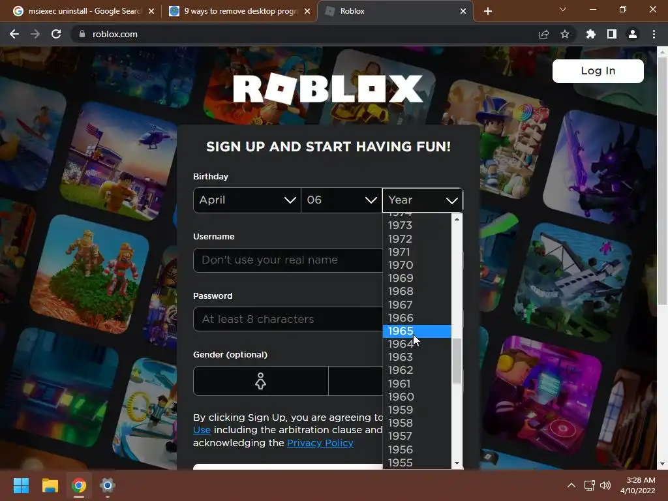668x501 pixels.
Task: Open the Privacy Policy link
Action: (320, 443)
